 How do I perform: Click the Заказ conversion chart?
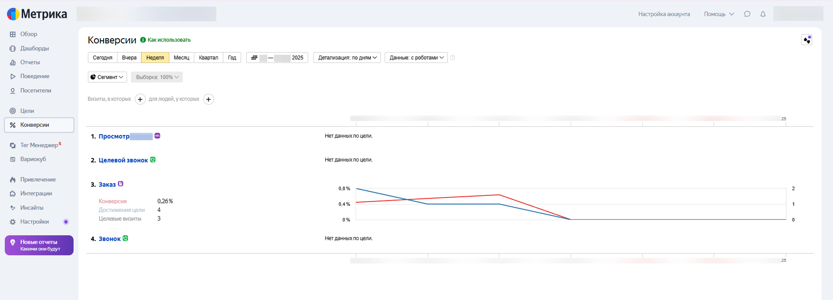pyautogui.click(x=571, y=204)
